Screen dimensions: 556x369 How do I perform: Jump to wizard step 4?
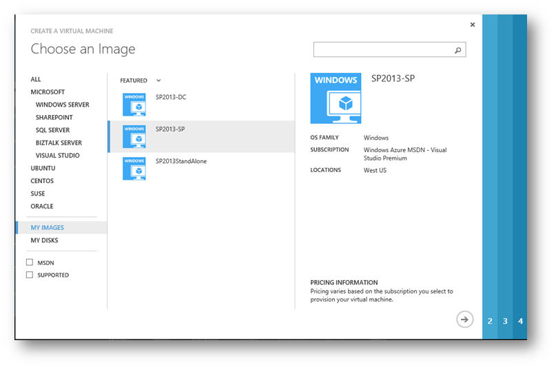[x=520, y=321]
